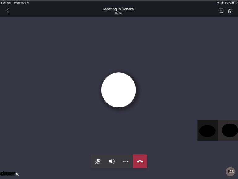Tap the 50% battery percentage text
The height and width of the screenshot is (179, 238).
click(227, 2)
